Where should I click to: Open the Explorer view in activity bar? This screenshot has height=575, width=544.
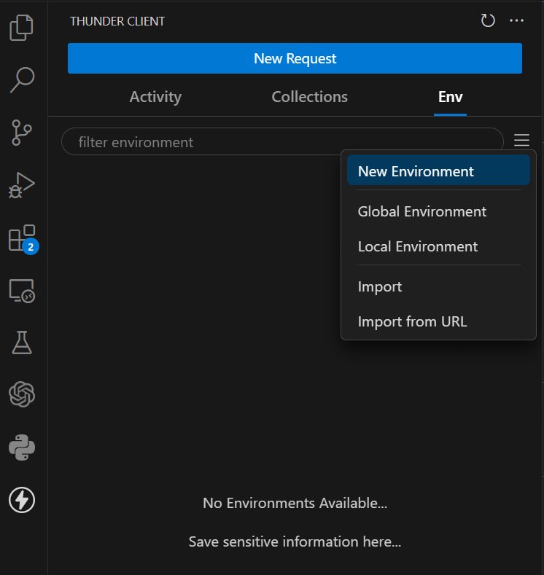(x=22, y=28)
